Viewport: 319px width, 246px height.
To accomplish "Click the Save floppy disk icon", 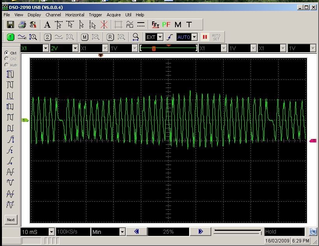I will coord(11,25).
